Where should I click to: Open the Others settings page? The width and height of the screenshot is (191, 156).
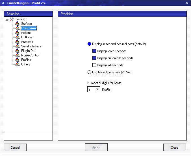(x=26, y=64)
